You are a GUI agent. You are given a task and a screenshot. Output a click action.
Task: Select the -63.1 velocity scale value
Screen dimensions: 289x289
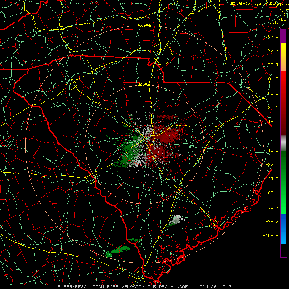click(x=272, y=193)
